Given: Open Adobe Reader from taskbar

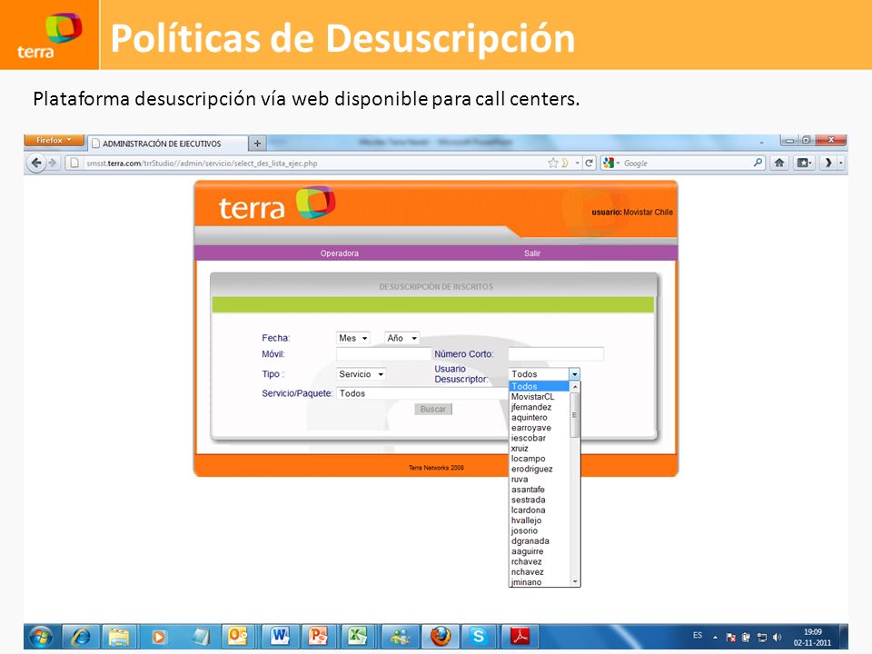Looking at the screenshot, I should pyautogui.click(x=520, y=637).
